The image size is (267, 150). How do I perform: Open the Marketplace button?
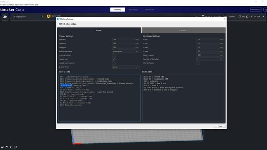tap(256, 10)
